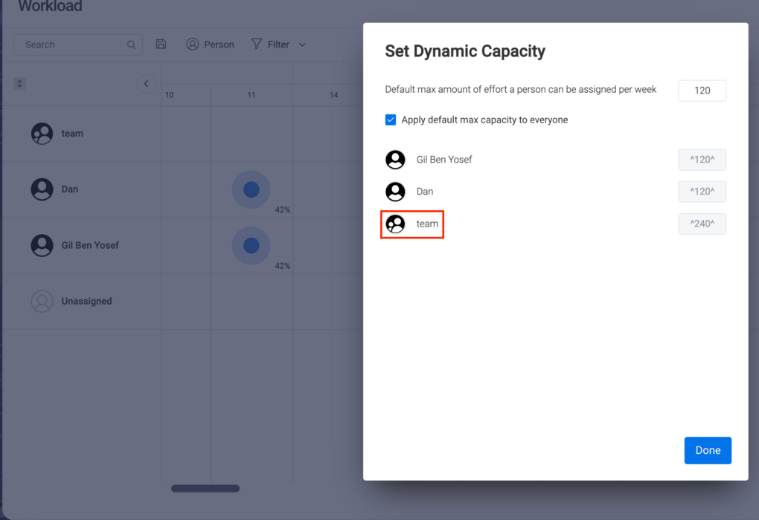Click date column header 11
This screenshot has height=520, width=759.
click(252, 95)
